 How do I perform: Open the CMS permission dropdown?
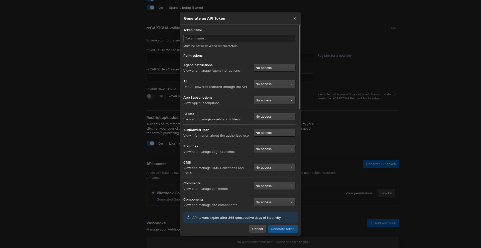274,167
